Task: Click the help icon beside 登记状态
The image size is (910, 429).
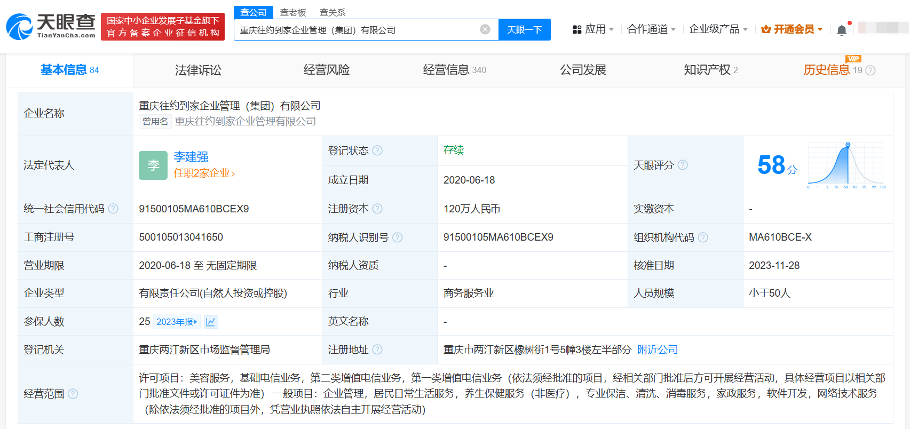Action: coord(377,150)
